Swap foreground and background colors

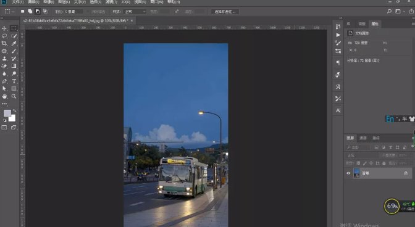[x=14, y=111]
